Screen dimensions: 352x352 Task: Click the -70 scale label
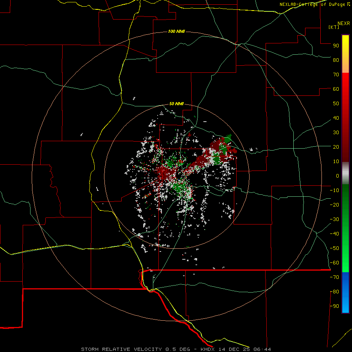334,277
